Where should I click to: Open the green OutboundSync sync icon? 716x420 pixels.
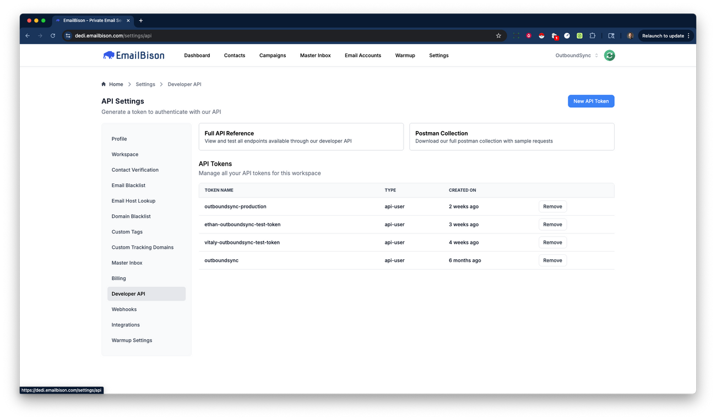(x=609, y=55)
